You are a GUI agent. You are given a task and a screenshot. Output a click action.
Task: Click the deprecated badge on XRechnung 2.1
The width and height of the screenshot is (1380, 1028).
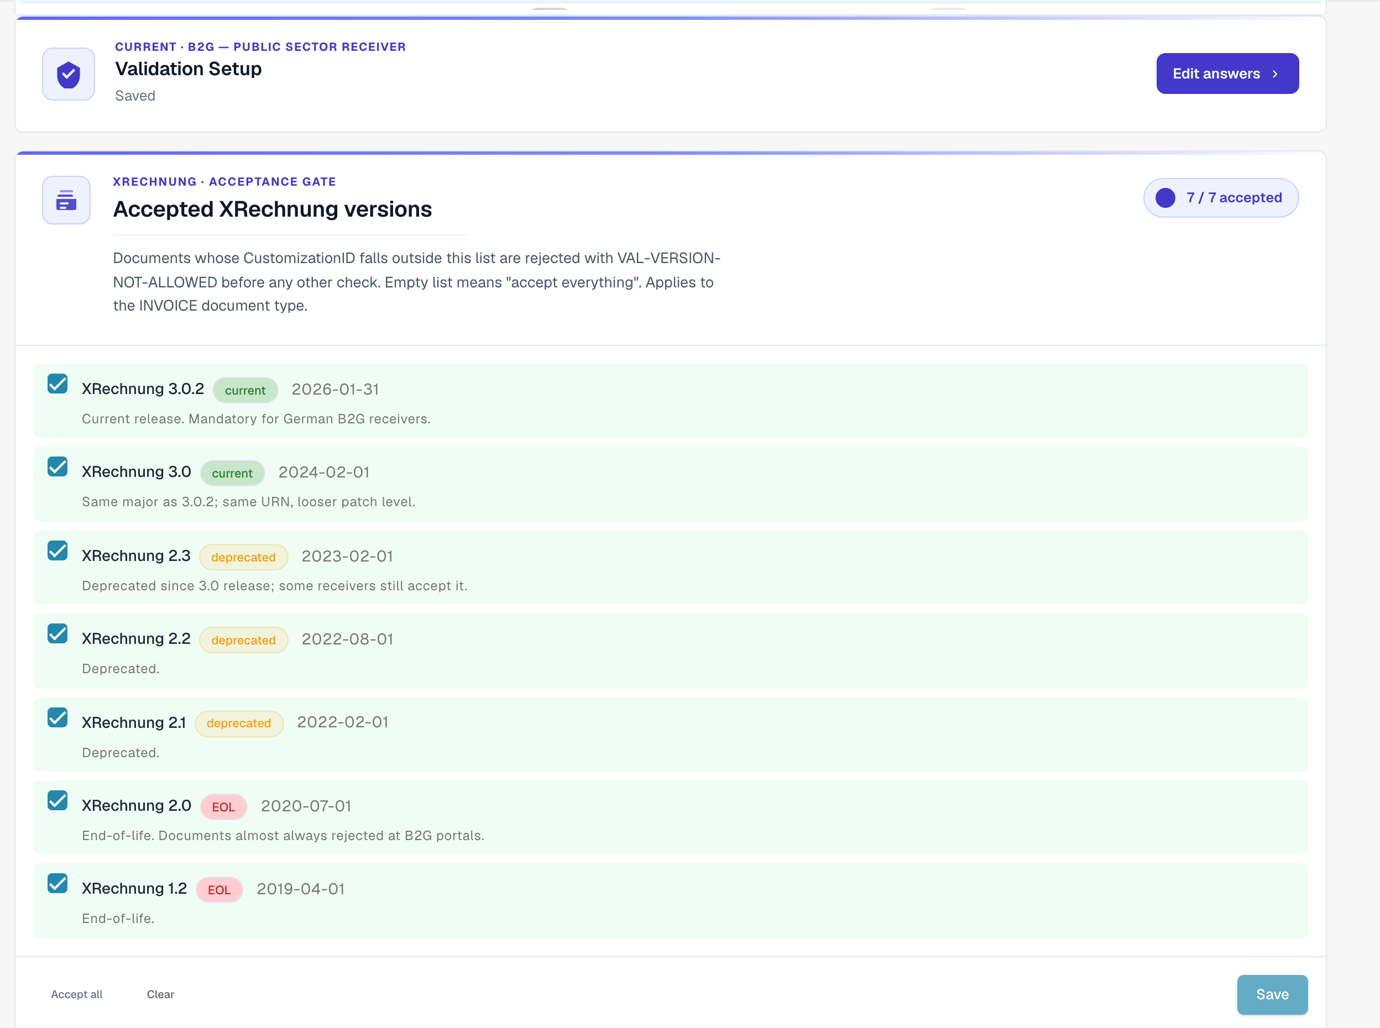[239, 723]
